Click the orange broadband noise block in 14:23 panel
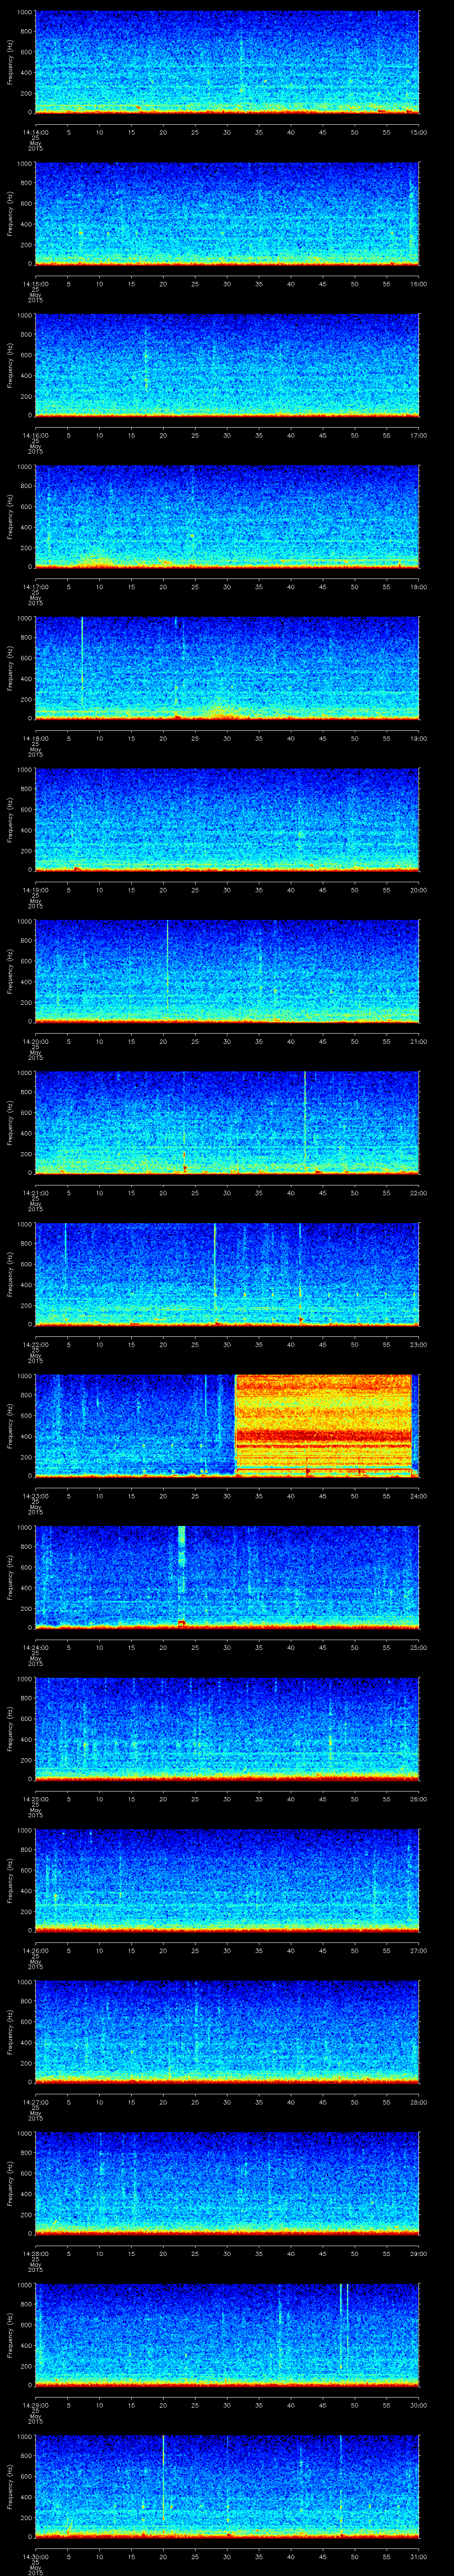This screenshot has width=454, height=2576. pyautogui.click(x=323, y=1425)
